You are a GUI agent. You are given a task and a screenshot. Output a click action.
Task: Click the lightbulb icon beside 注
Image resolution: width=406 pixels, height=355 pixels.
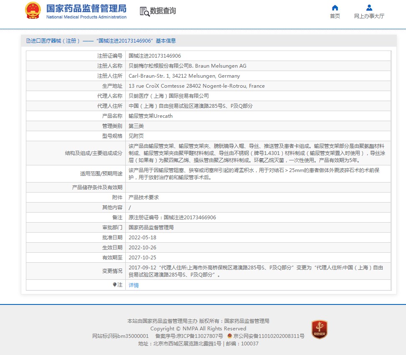tap(115, 285)
